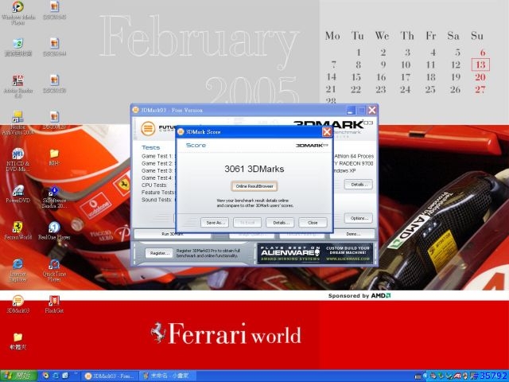509x382 pixels.
Task: Launch SiSoftware Sandra desktop shortcut
Action: pos(54,197)
